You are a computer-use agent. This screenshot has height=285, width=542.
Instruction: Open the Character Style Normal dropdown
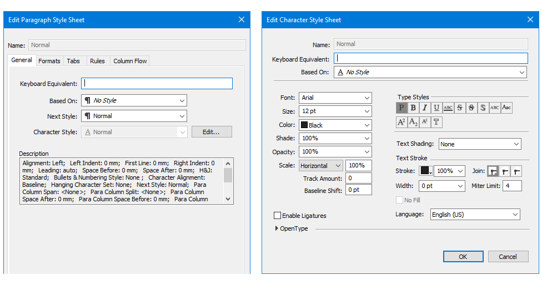(x=134, y=132)
